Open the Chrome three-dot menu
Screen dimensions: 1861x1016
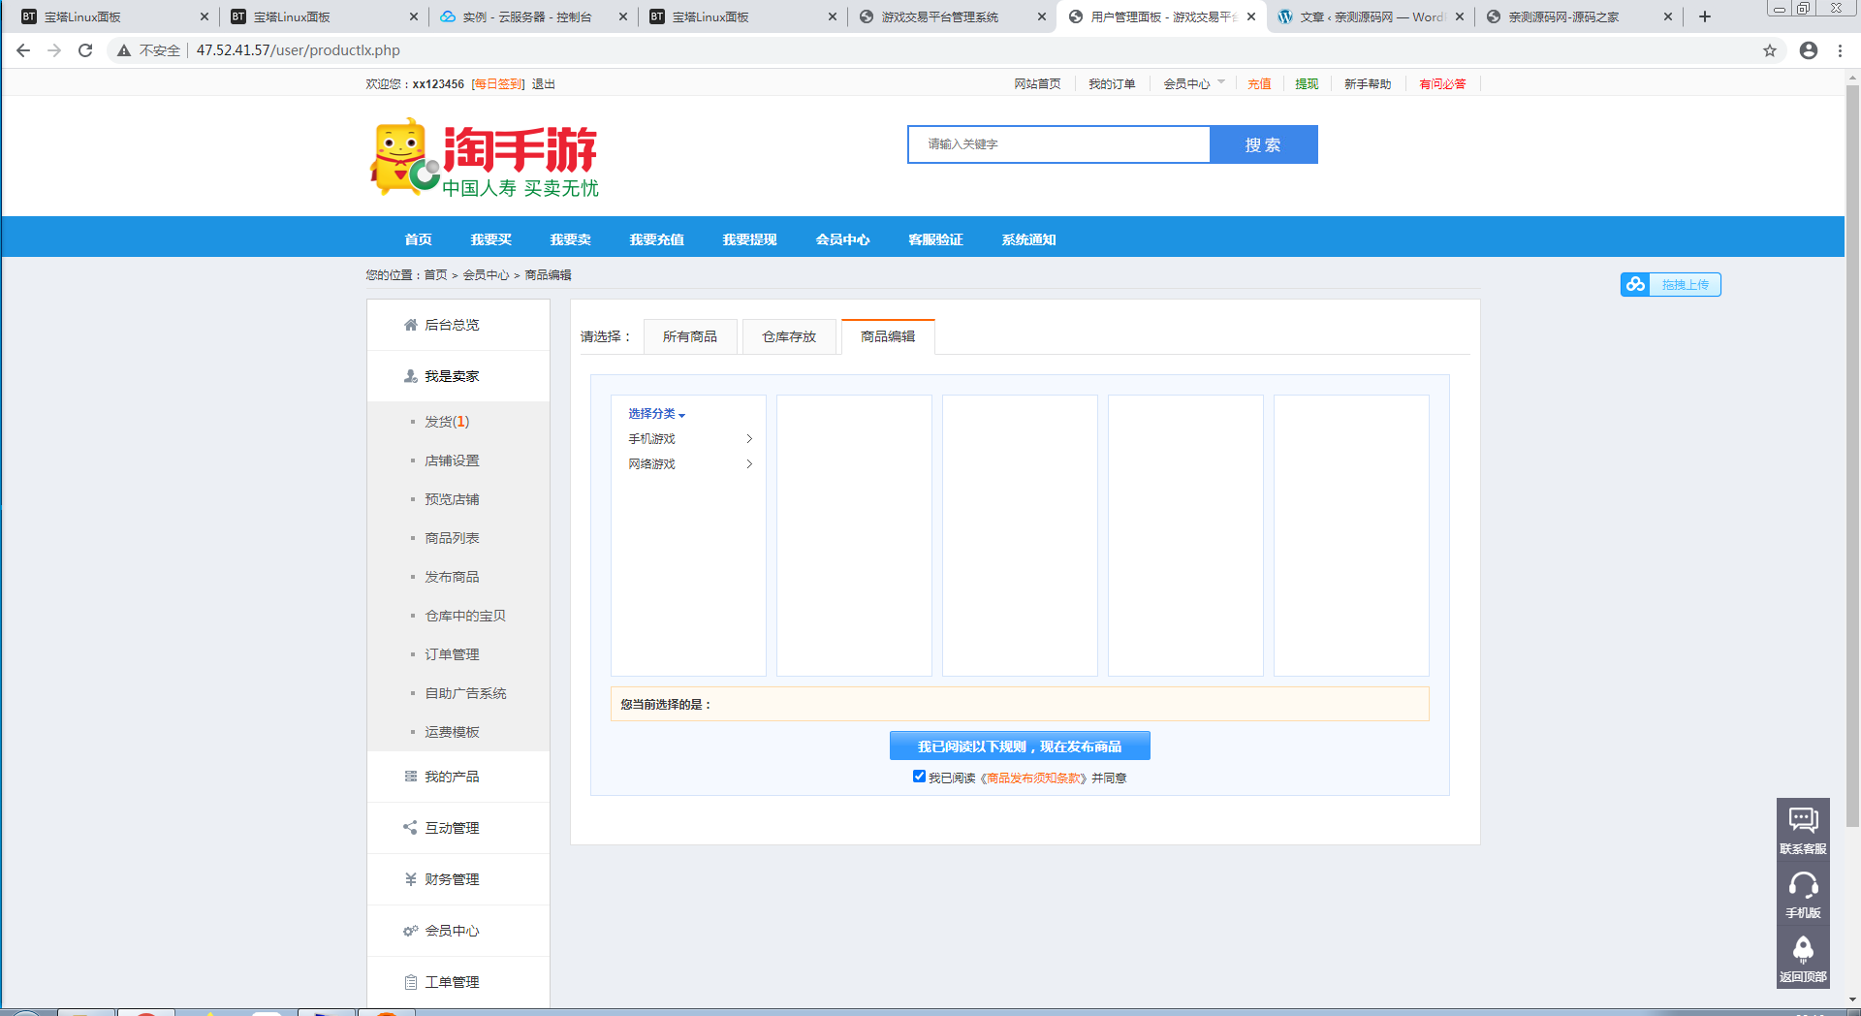(1840, 50)
